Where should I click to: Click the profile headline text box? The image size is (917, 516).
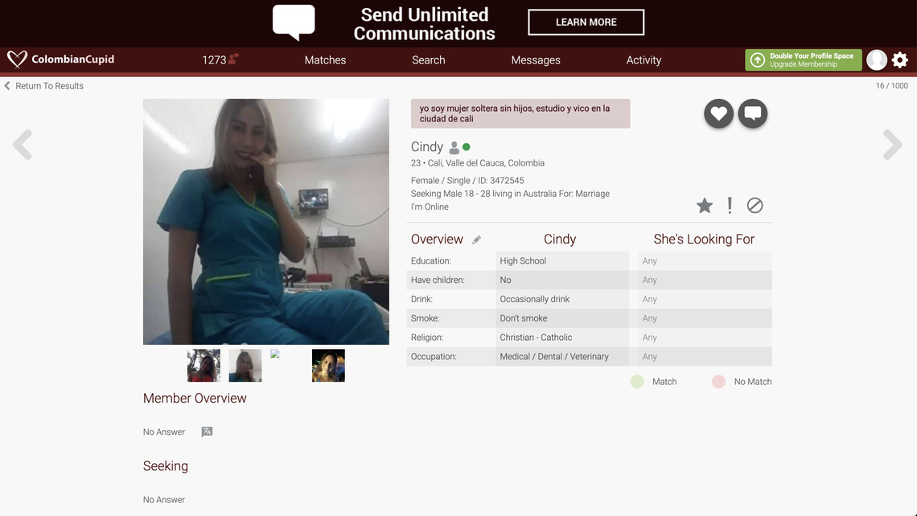pos(520,113)
